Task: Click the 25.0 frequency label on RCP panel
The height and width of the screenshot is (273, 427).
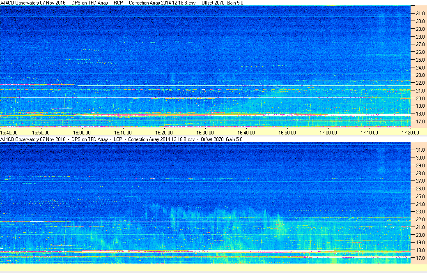Action: coord(420,60)
